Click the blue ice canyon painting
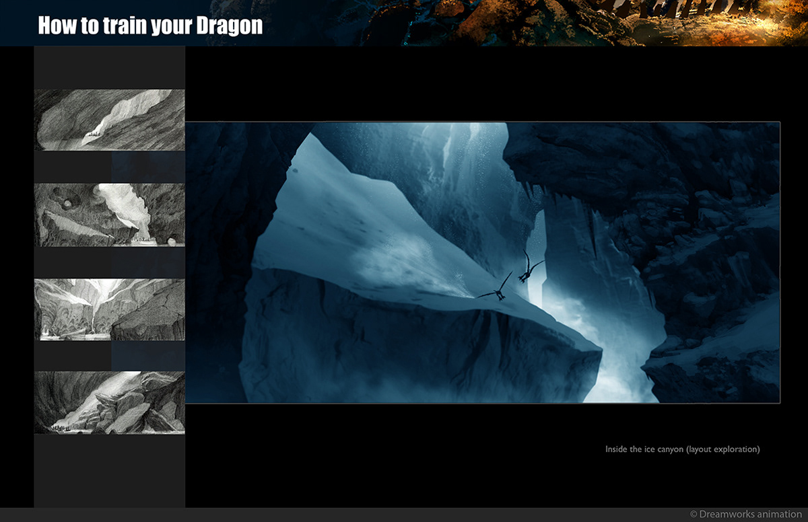The height and width of the screenshot is (522, 808). pyautogui.click(x=483, y=262)
